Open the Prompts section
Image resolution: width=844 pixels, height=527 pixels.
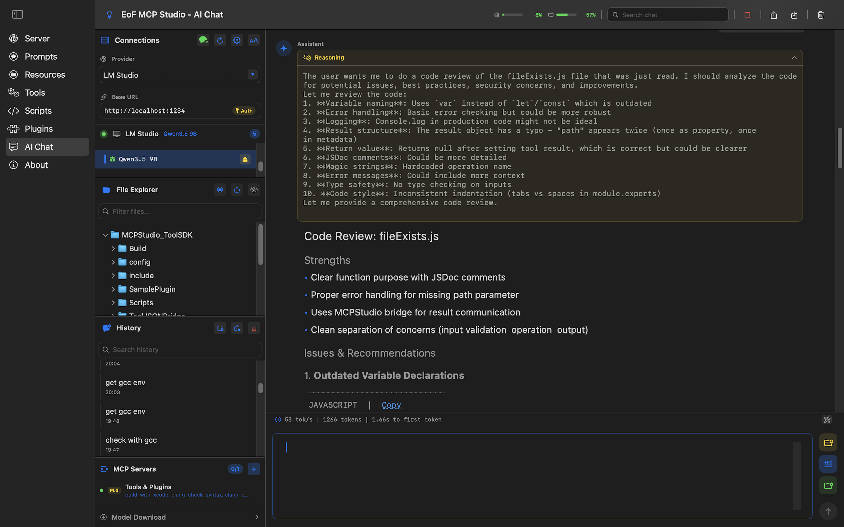[47, 56]
